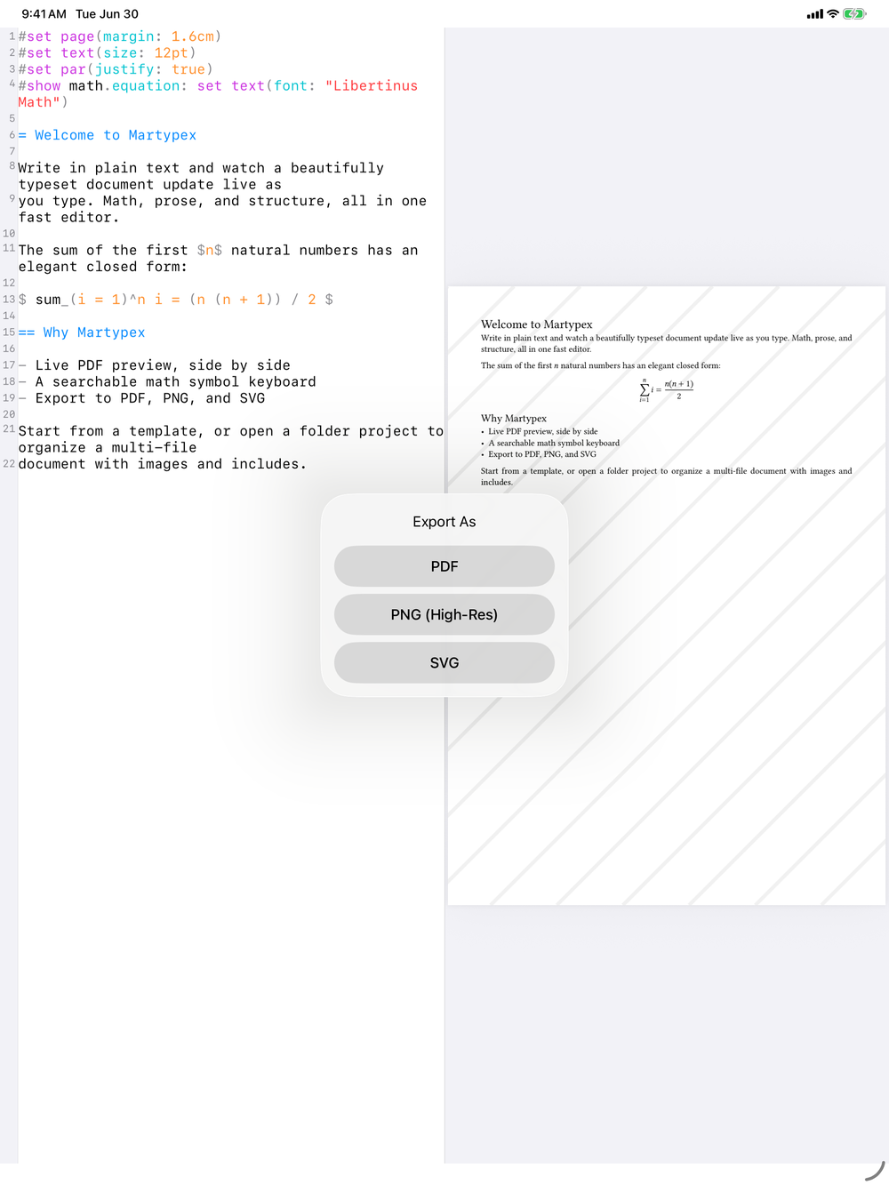This screenshot has width=889, height=1185.
Task: Click the '#set text(size: 12pt)' line
Action: tap(107, 52)
